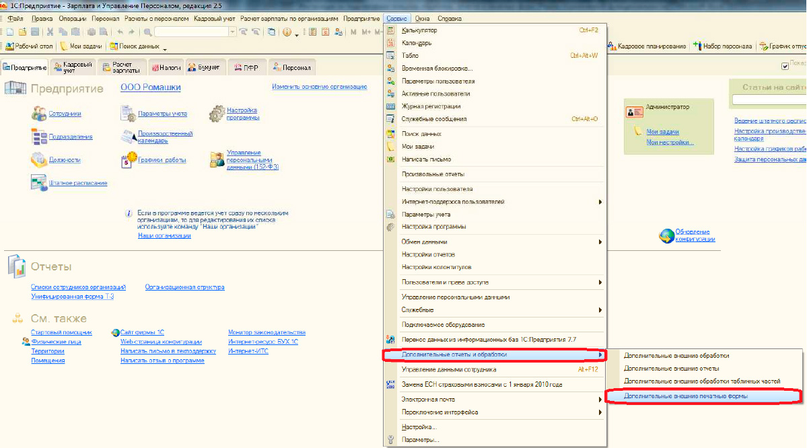This screenshot has width=807, height=448.
Task: Open the Операции menu
Action: 73,19
